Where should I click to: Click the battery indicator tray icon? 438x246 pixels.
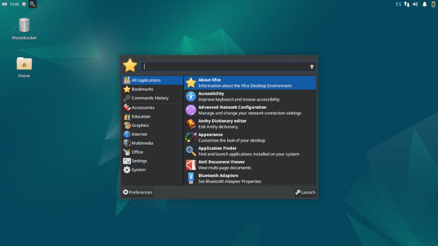[433, 4]
